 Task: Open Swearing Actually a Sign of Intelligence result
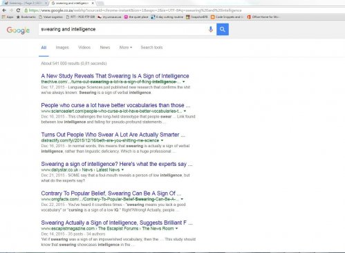tap(117, 223)
